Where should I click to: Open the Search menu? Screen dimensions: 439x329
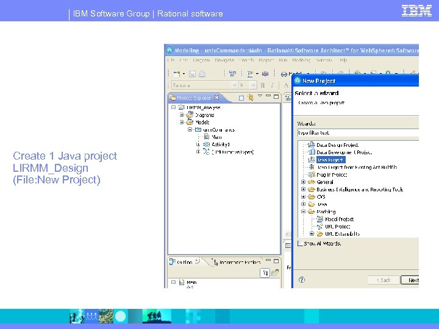point(246,60)
